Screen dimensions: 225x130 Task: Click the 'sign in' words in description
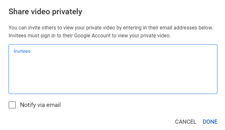click(x=48, y=36)
